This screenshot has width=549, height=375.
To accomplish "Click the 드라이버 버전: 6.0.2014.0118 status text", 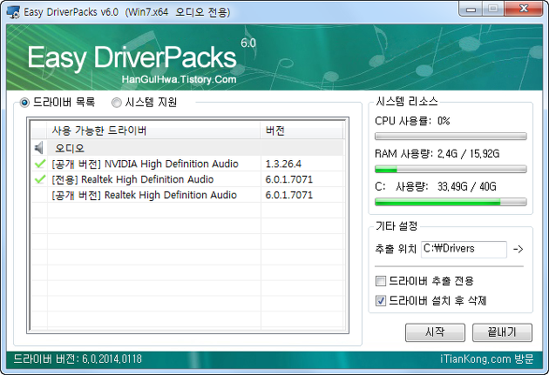I will pyautogui.click(x=78, y=359).
